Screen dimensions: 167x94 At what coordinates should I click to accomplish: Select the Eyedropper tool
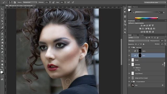(x=2, y=24)
